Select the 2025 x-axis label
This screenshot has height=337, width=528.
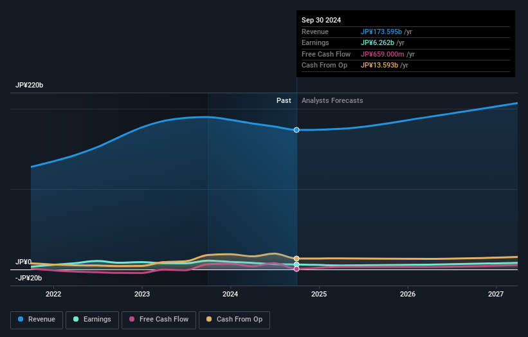tap(319, 295)
